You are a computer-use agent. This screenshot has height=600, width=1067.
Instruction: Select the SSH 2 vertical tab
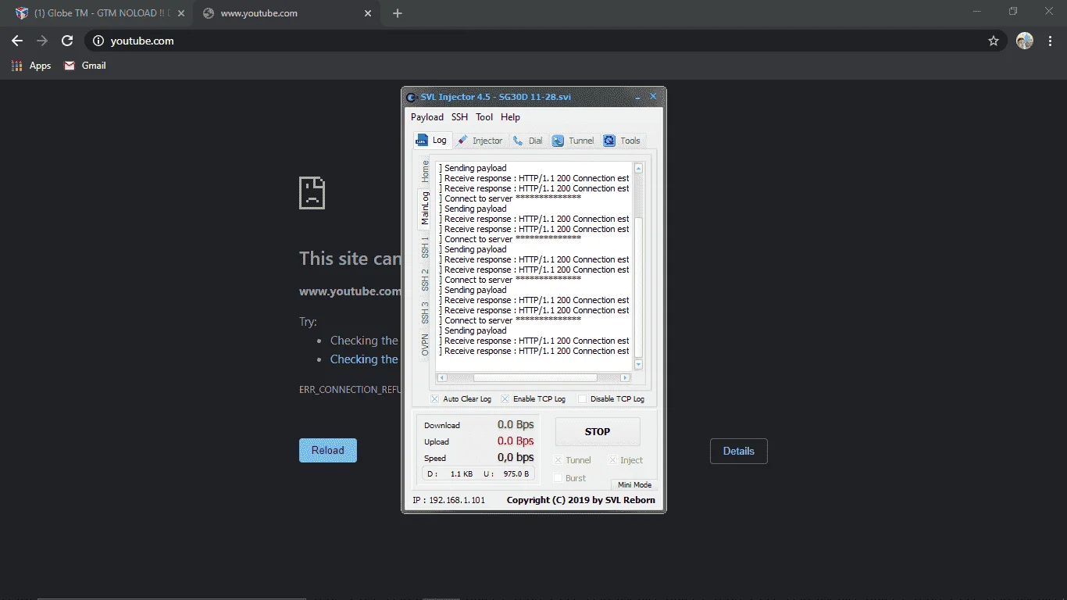pyautogui.click(x=425, y=280)
